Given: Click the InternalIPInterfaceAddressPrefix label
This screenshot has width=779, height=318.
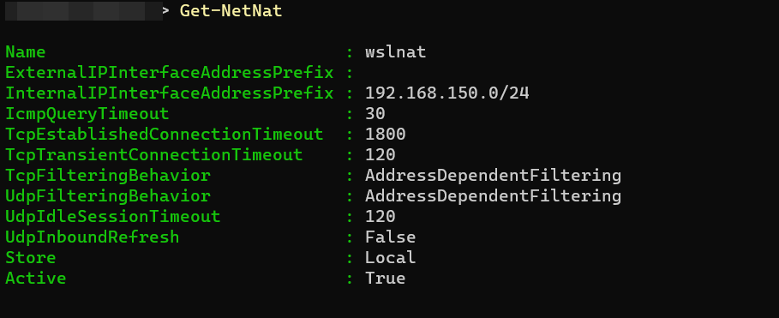Looking at the screenshot, I should 170,93.
